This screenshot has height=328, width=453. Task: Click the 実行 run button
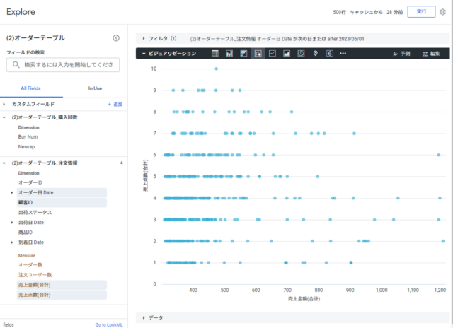pos(421,13)
